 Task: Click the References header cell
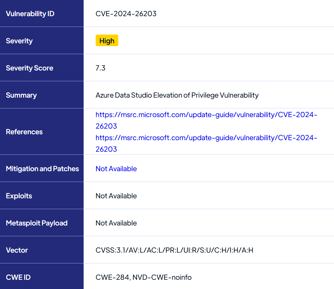(x=42, y=131)
